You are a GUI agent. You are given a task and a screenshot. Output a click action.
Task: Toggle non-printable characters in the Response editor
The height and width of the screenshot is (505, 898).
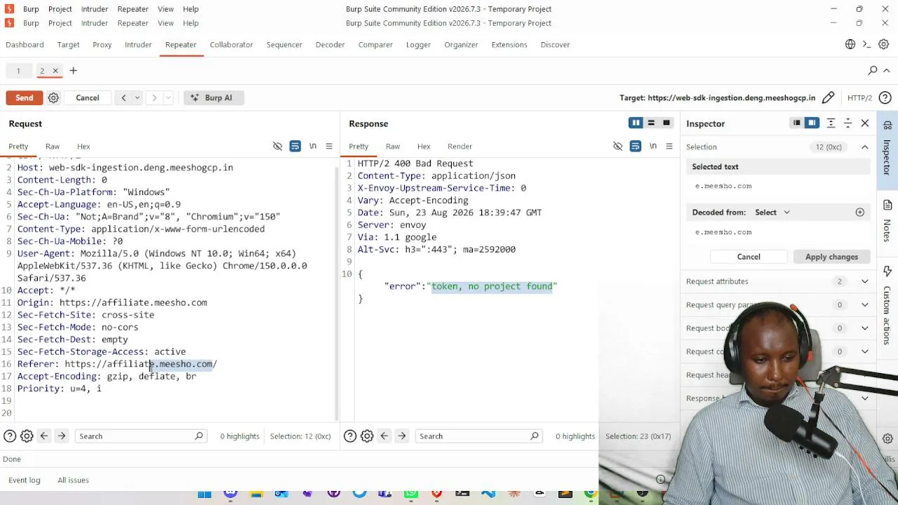click(618, 147)
